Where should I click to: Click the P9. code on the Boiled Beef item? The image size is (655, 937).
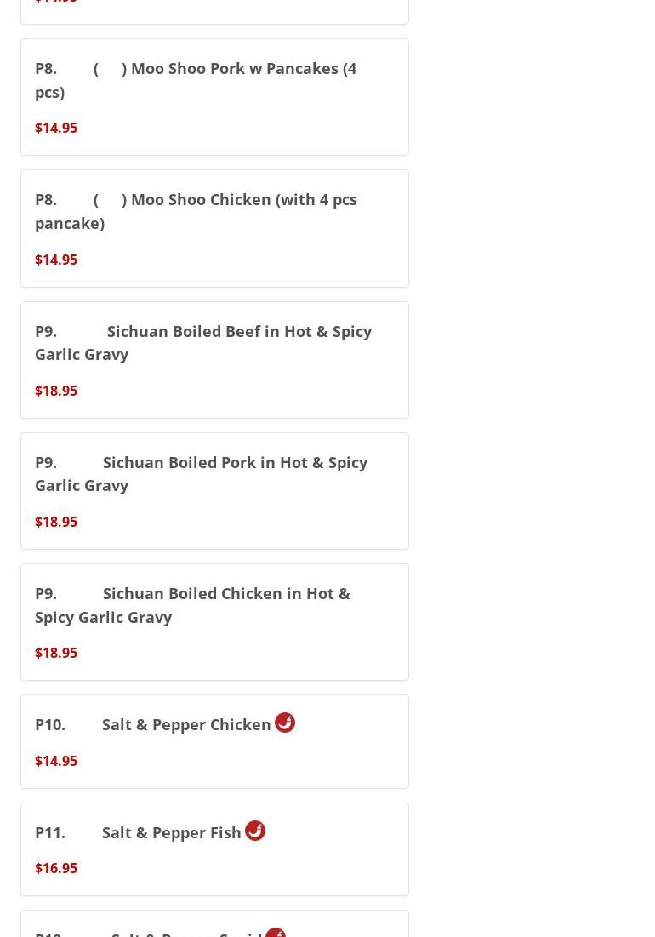coord(46,331)
